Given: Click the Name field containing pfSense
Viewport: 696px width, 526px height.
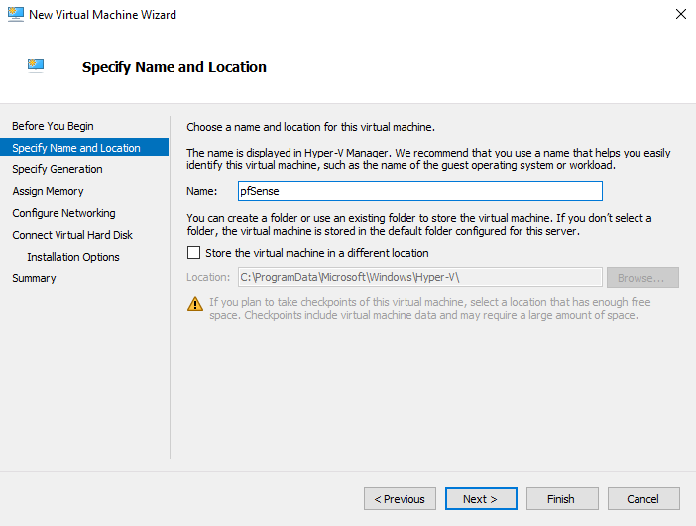Looking at the screenshot, I should coord(419,191).
